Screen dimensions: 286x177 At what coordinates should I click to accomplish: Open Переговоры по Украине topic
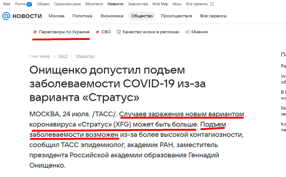coord(64,32)
